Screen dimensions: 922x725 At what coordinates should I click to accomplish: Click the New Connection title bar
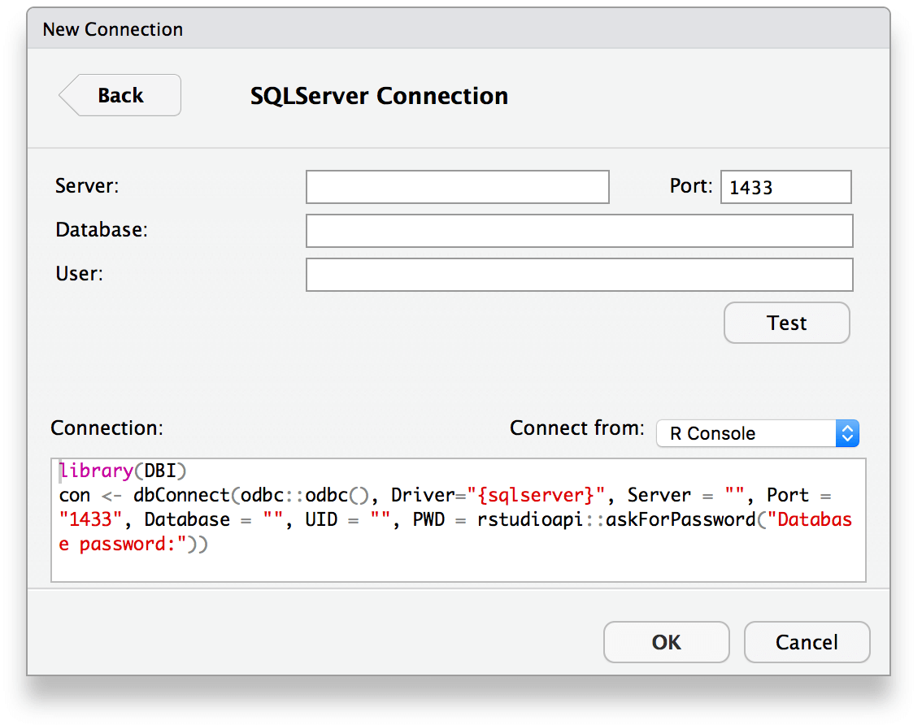(x=112, y=28)
